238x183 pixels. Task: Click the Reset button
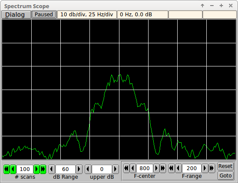coord(226,166)
